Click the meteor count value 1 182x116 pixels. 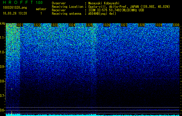41,13
